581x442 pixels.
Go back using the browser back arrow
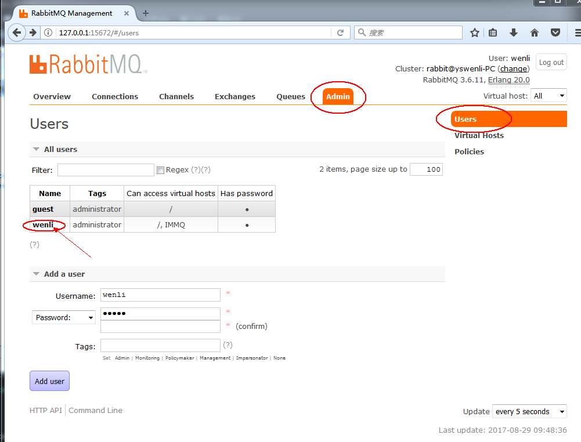16,32
